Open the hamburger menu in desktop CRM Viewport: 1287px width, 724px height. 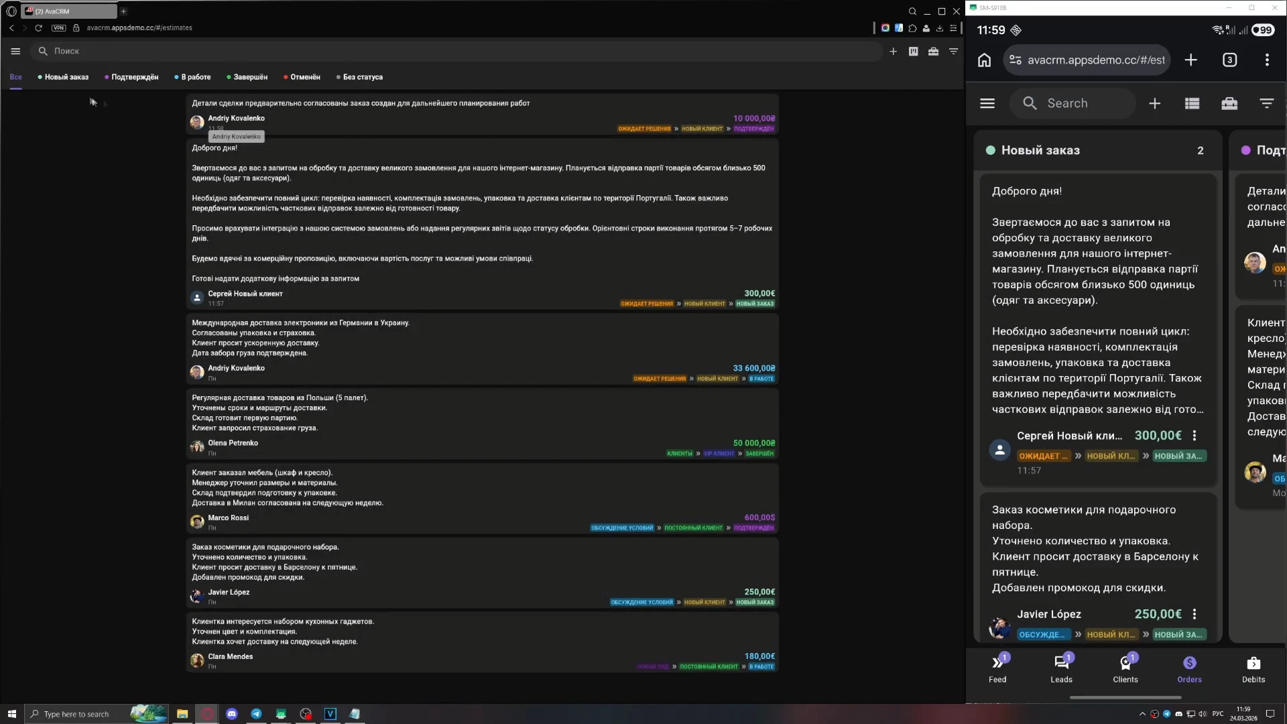click(15, 51)
